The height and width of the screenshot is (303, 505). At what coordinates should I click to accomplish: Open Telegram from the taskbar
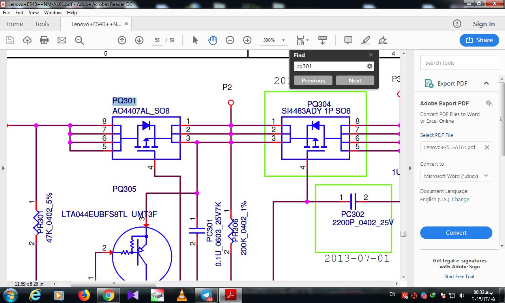pyautogui.click(x=206, y=295)
